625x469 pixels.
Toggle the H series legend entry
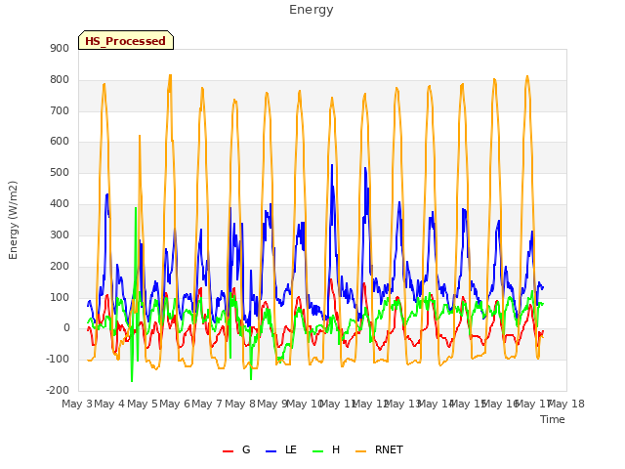pos(326,449)
